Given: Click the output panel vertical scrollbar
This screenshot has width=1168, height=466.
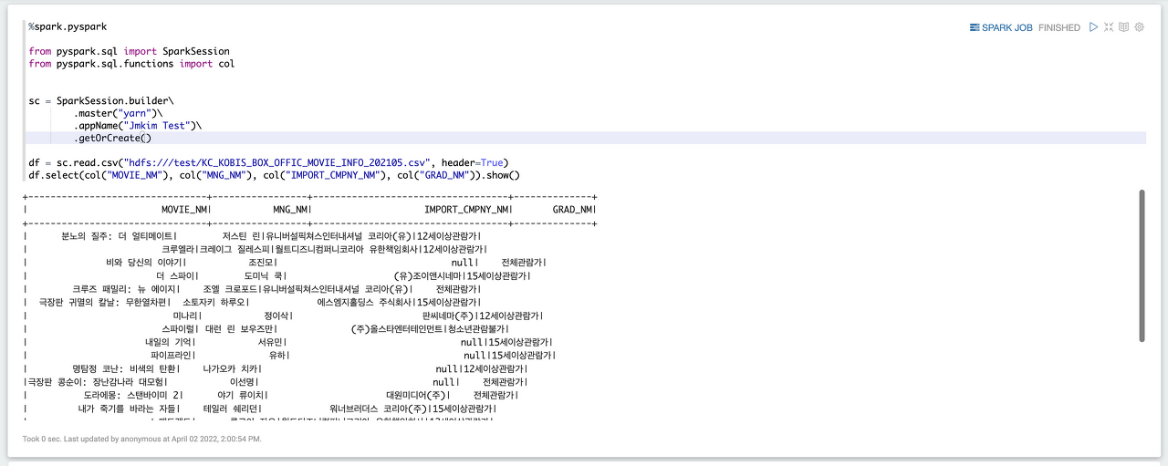Looking at the screenshot, I should tap(1142, 266).
